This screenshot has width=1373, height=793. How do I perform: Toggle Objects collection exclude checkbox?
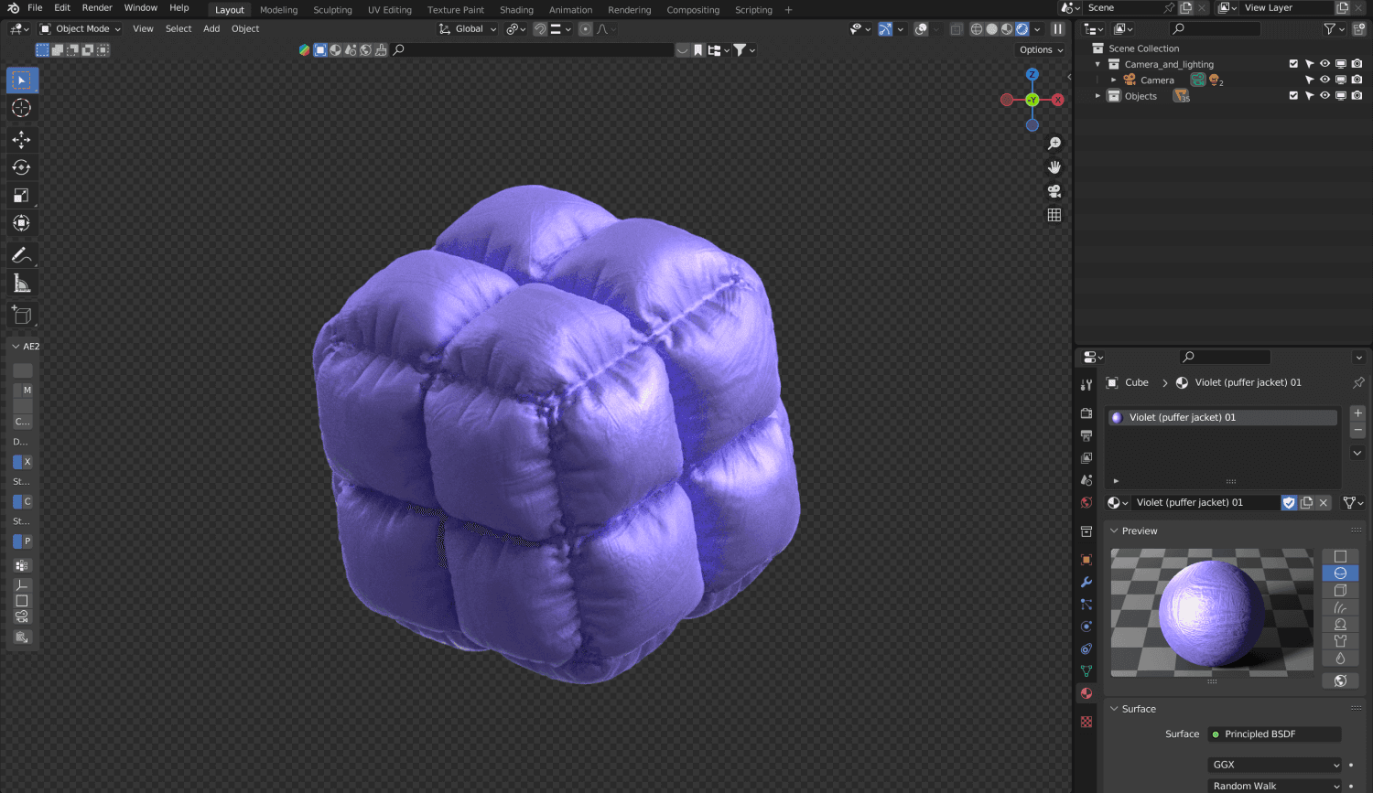tap(1293, 95)
